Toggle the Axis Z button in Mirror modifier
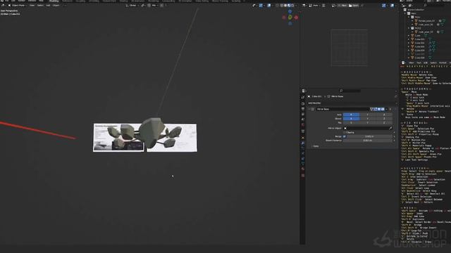451x253 pixels. (x=383, y=115)
